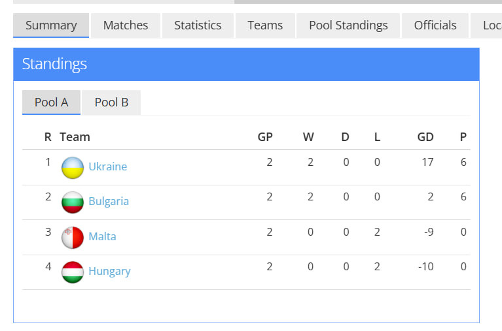The image size is (502, 331).
Task: Click the GD column header
Action: 425,137
